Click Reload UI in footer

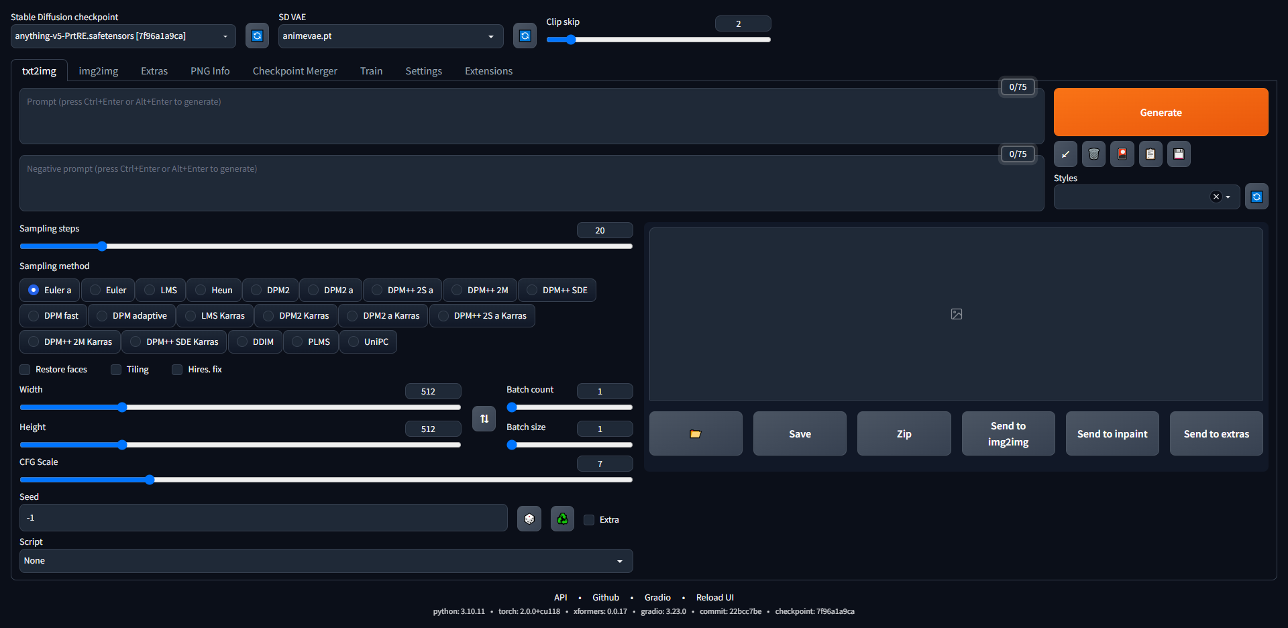tap(714, 597)
